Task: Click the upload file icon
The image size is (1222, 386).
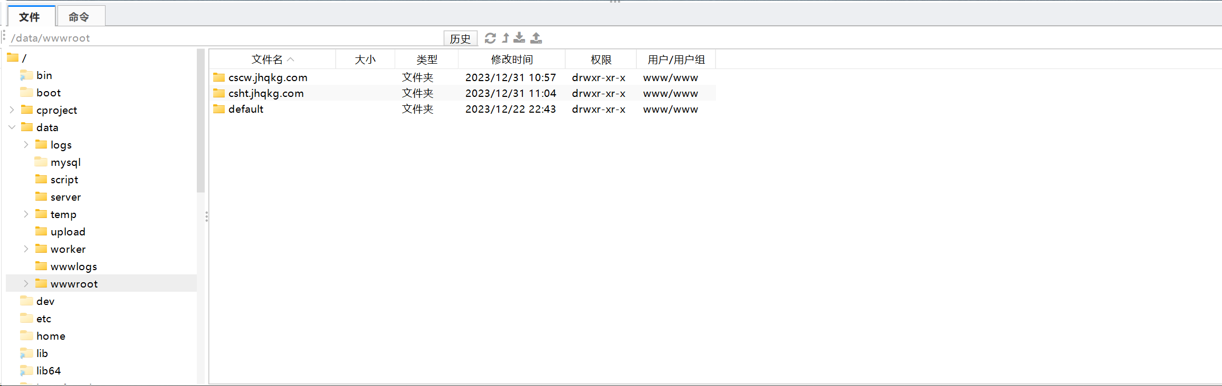Action: pyautogui.click(x=536, y=38)
